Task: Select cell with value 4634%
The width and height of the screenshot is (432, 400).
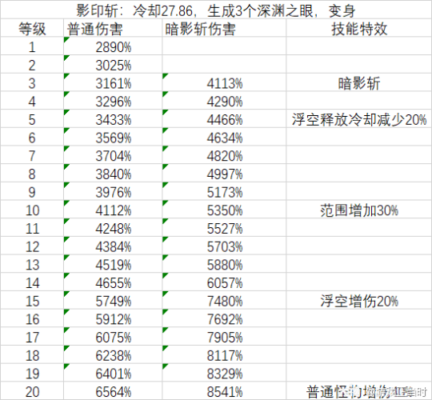Action: (x=224, y=137)
